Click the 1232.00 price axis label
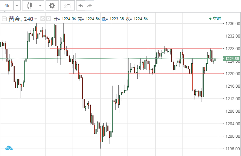The height and width of the screenshot is (156, 241). pyautogui.click(x=233, y=36)
